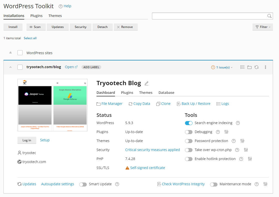Click the site preview thumbnail

(x=52, y=105)
